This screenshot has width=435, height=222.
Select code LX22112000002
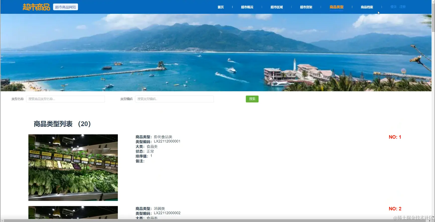coord(167,213)
